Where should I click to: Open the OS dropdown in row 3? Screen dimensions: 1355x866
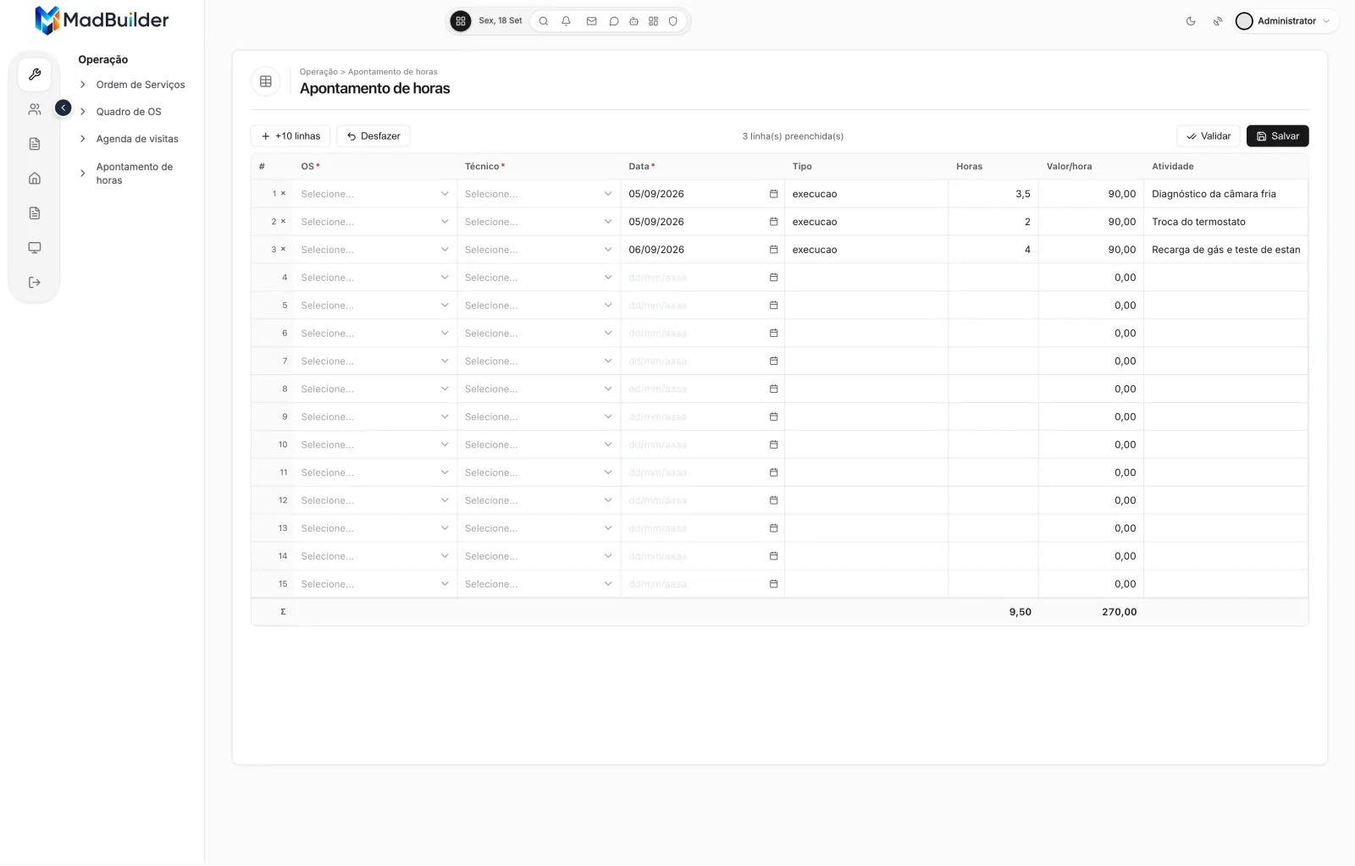coord(374,250)
